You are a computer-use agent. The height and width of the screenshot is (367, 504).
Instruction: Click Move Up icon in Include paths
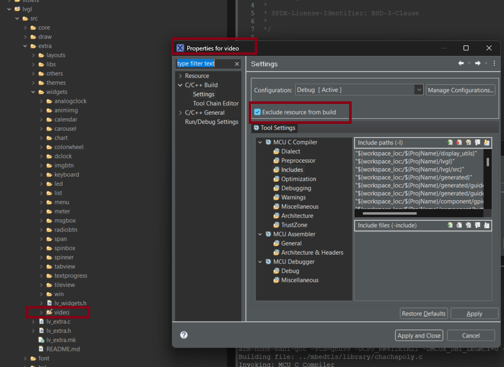coord(478,143)
